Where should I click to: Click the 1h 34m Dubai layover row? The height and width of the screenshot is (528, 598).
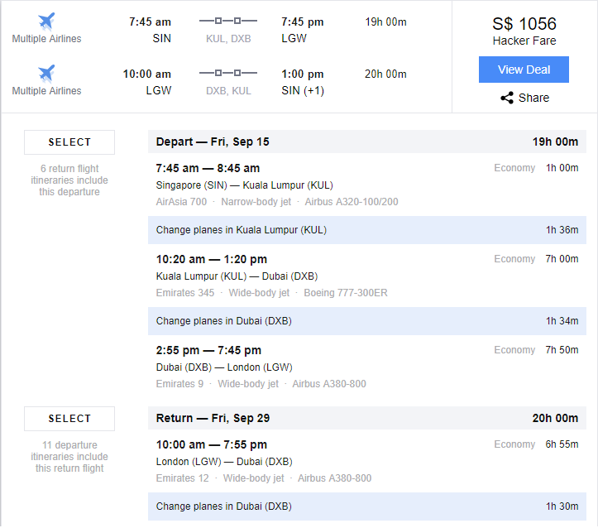[x=367, y=321]
